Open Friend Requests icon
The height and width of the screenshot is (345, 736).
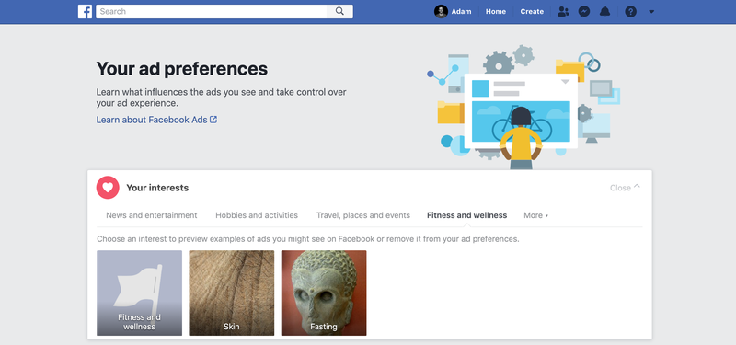click(x=563, y=12)
